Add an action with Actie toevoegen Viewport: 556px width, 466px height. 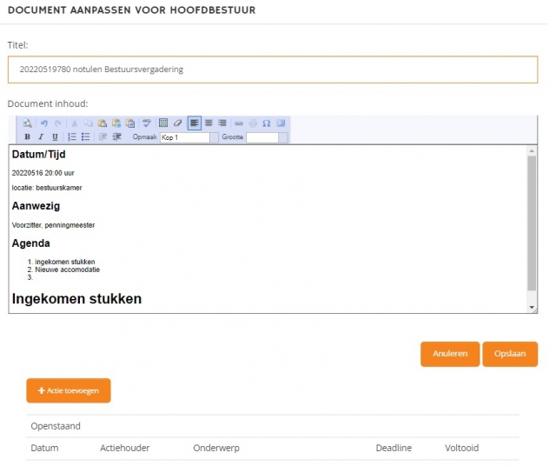pyautogui.click(x=69, y=390)
